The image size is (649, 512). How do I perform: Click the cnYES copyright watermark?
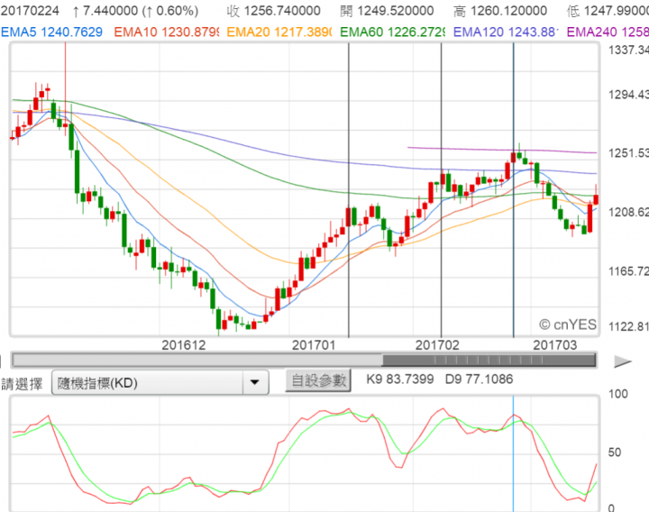point(568,325)
